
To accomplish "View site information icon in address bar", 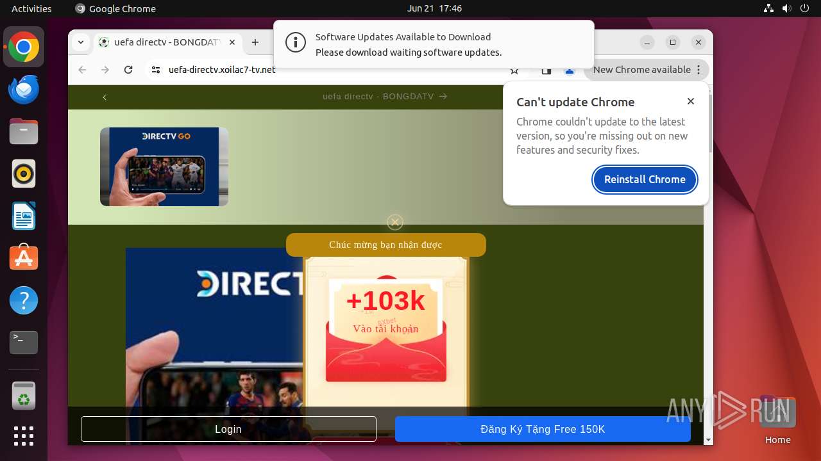I will pyautogui.click(x=156, y=70).
